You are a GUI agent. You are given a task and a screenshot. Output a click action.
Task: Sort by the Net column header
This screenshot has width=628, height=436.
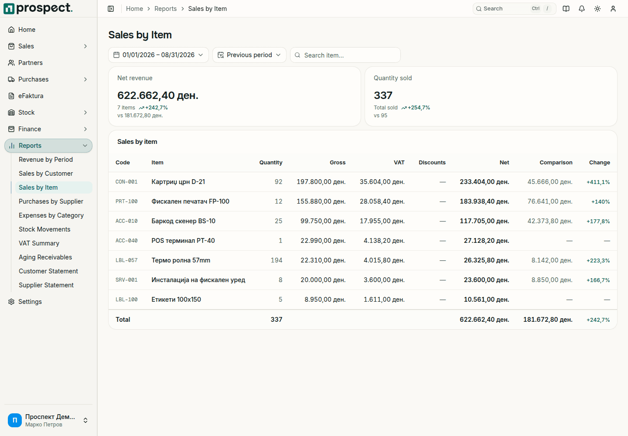tap(504, 163)
